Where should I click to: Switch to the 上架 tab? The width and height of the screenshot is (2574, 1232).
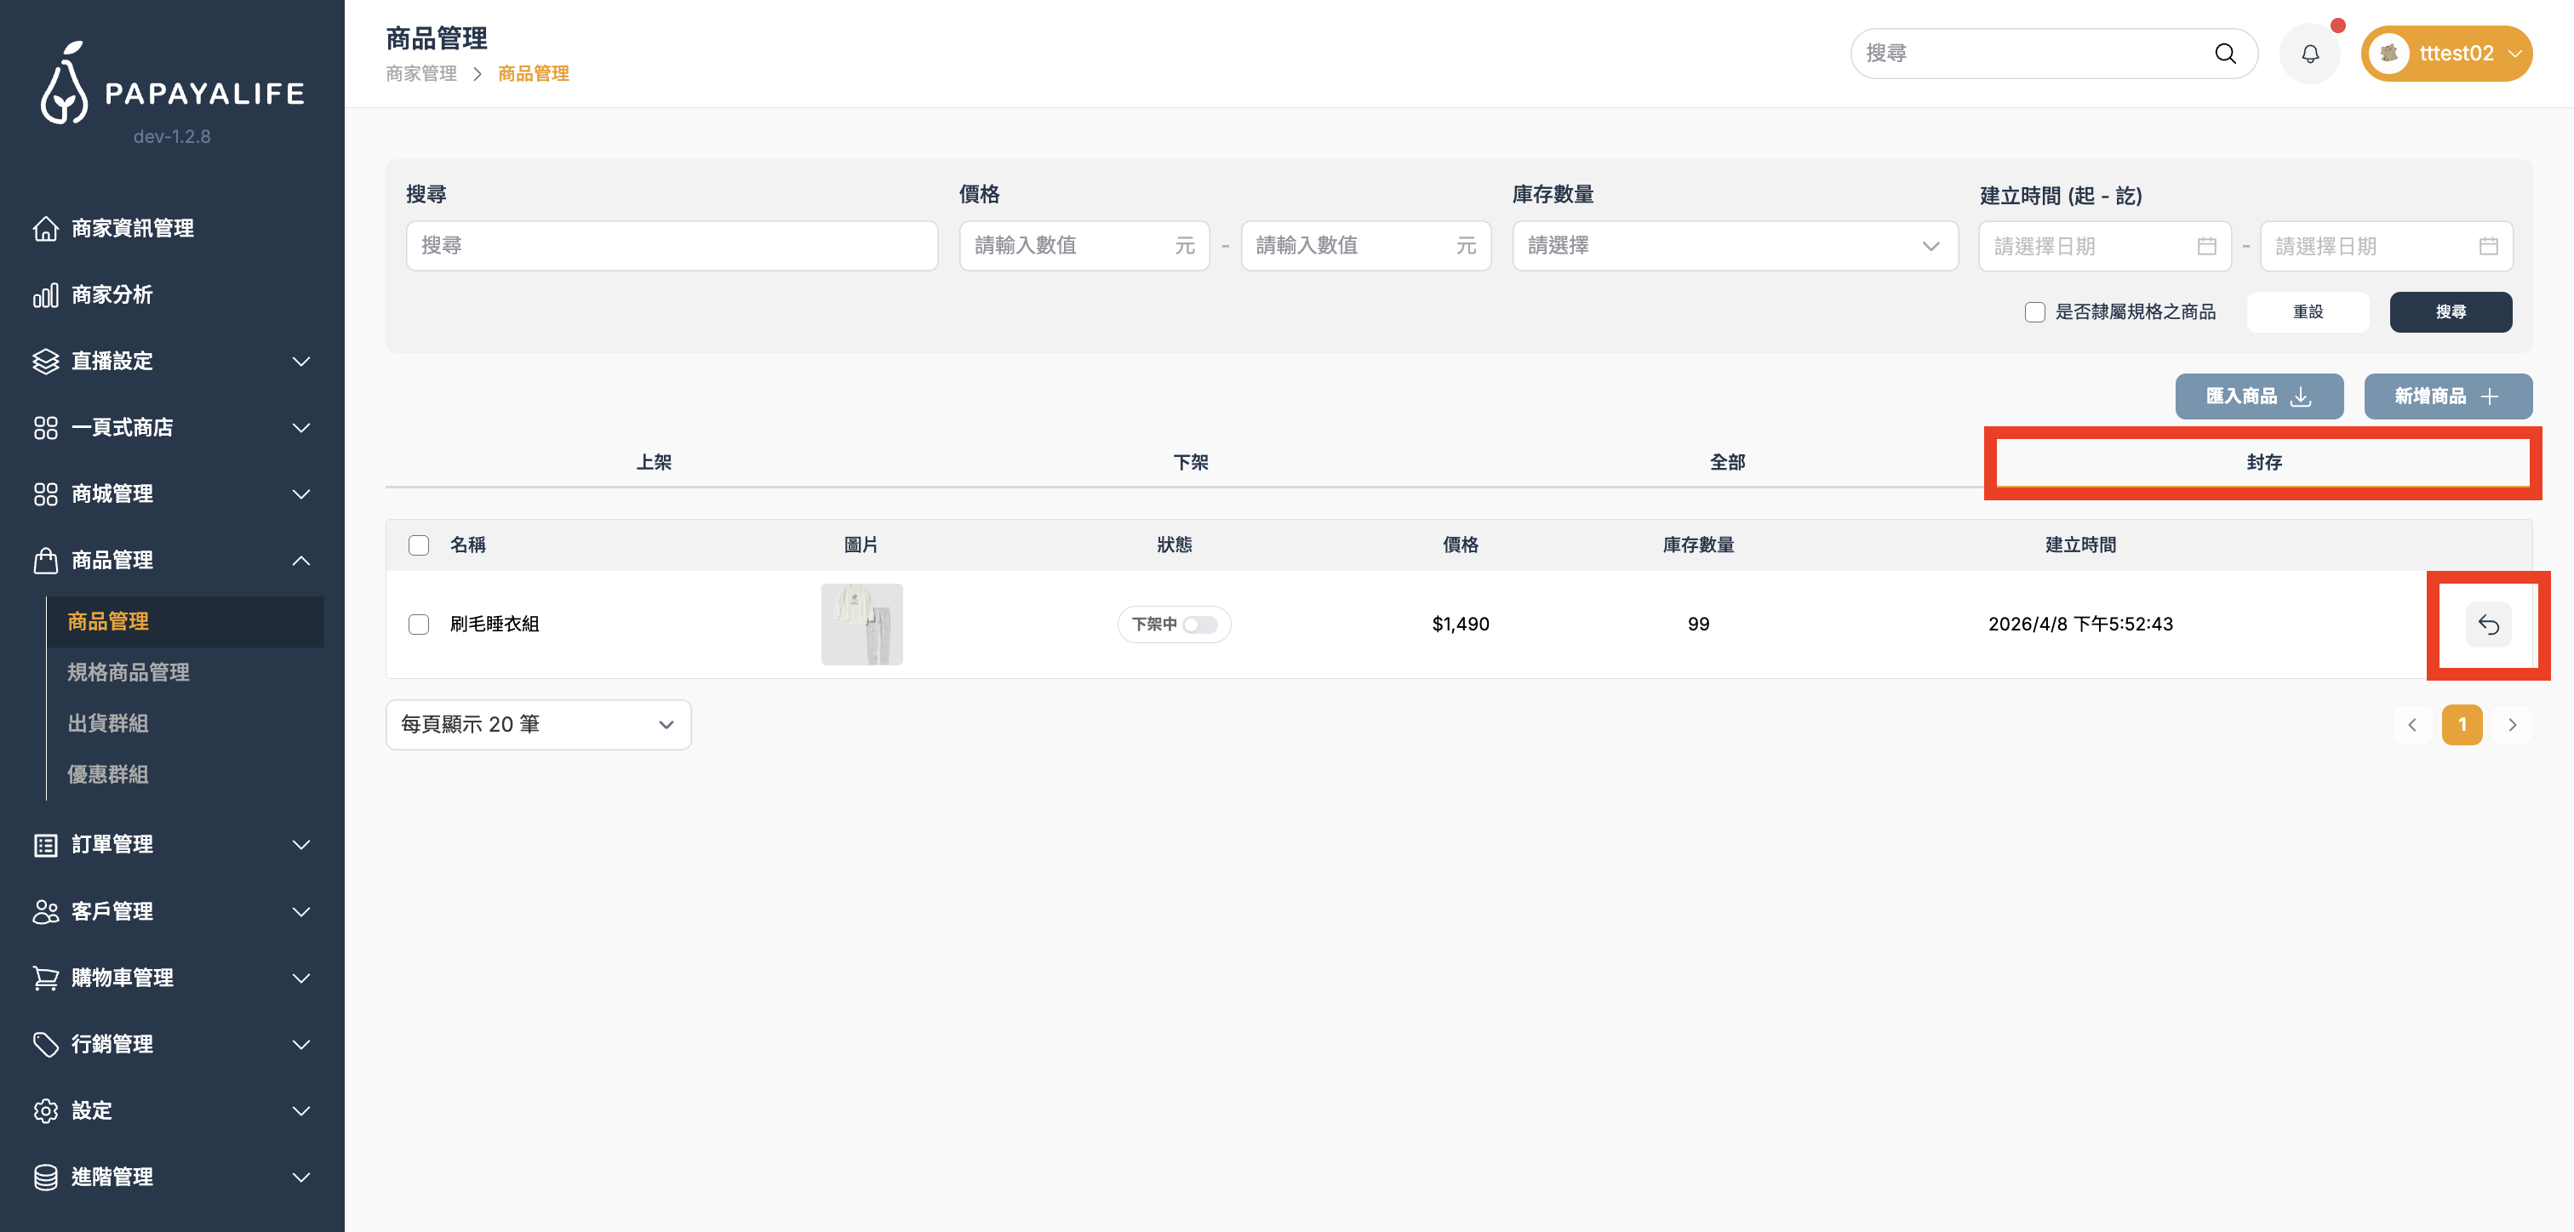(x=654, y=462)
